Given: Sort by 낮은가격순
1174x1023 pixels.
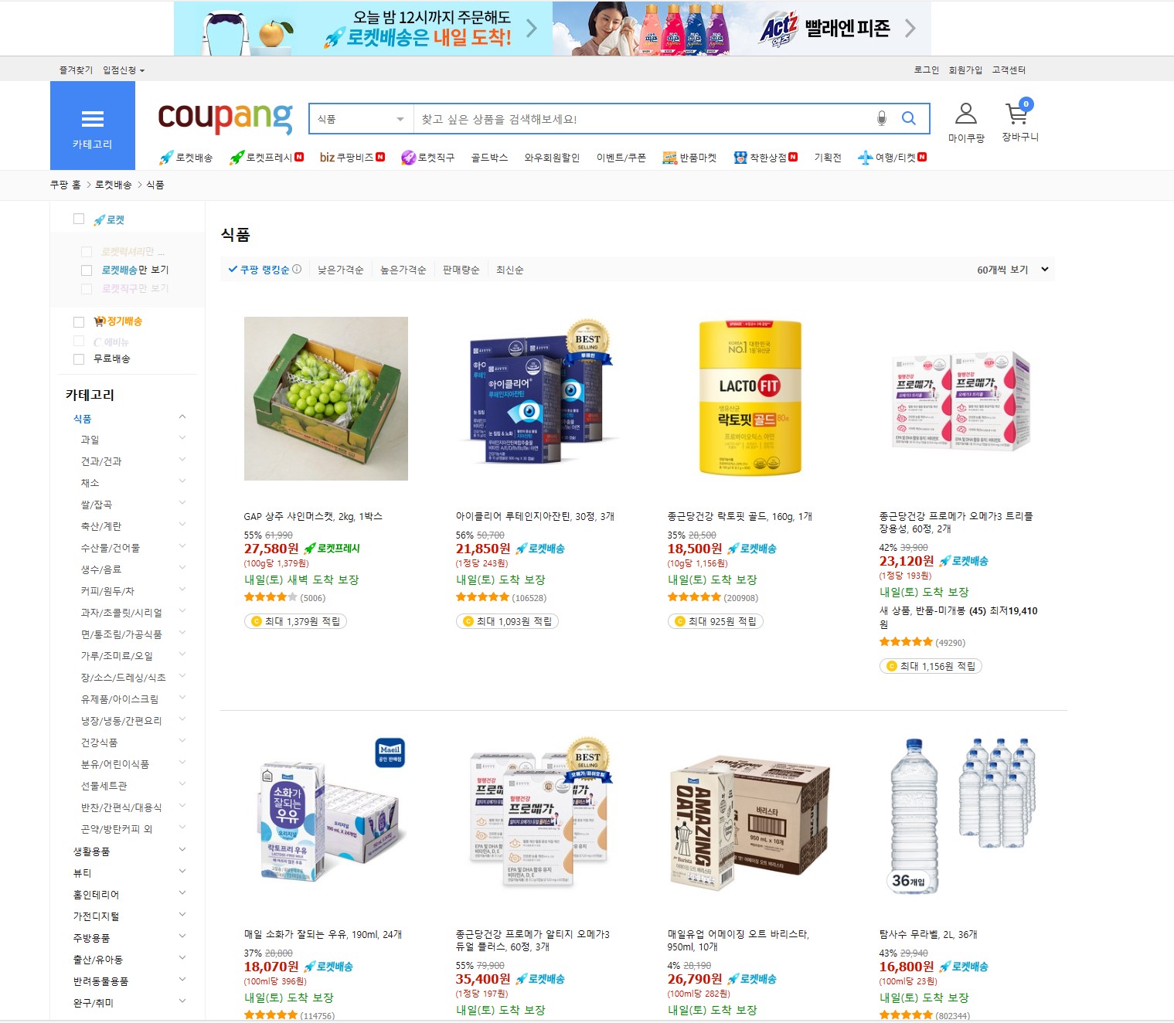Looking at the screenshot, I should 341,270.
